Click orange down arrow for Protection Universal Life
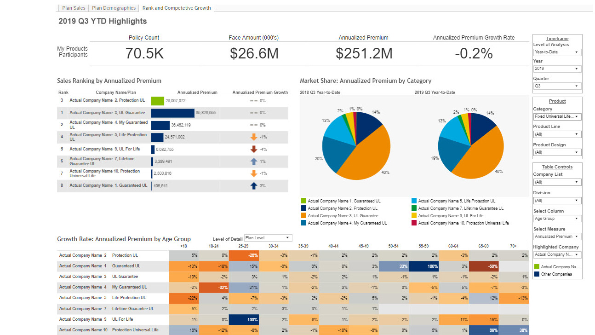The width and height of the screenshot is (595, 335). [253, 173]
